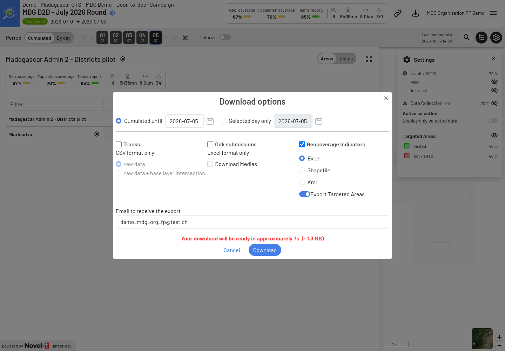Turn off Export Targeted Areas switch
505x351 pixels.
click(x=304, y=194)
